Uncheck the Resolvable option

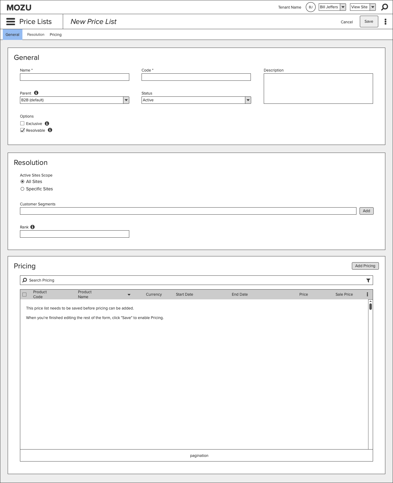[x=22, y=130]
